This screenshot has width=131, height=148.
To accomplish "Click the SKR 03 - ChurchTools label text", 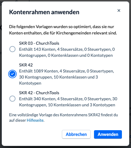I will [x=39, y=43].
